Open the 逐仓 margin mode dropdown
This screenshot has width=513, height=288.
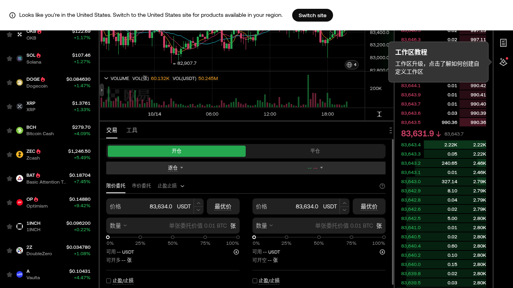pos(176,168)
